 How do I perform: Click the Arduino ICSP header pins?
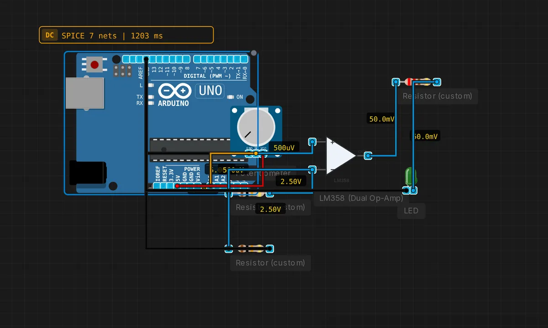tap(123, 71)
